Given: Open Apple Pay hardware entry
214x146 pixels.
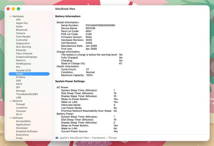Looking at the screenshot, I should click(22, 23).
